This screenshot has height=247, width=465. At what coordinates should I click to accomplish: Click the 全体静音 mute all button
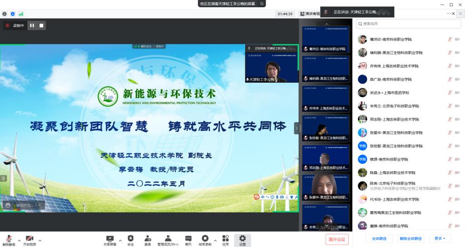coord(379,238)
